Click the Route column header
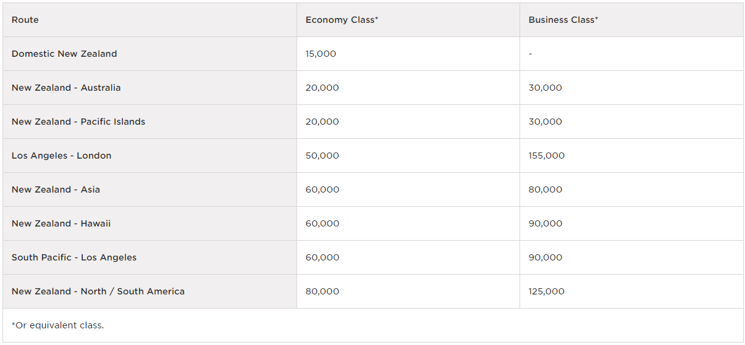Viewport: 745px width, 345px height. point(25,20)
